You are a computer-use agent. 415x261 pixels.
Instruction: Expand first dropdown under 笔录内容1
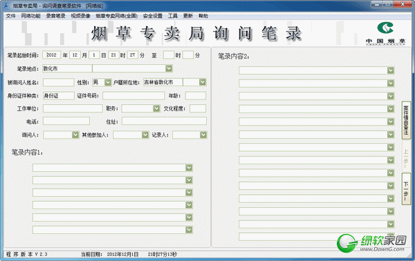tap(189, 168)
